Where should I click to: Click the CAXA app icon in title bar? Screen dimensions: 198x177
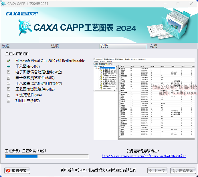3,4
